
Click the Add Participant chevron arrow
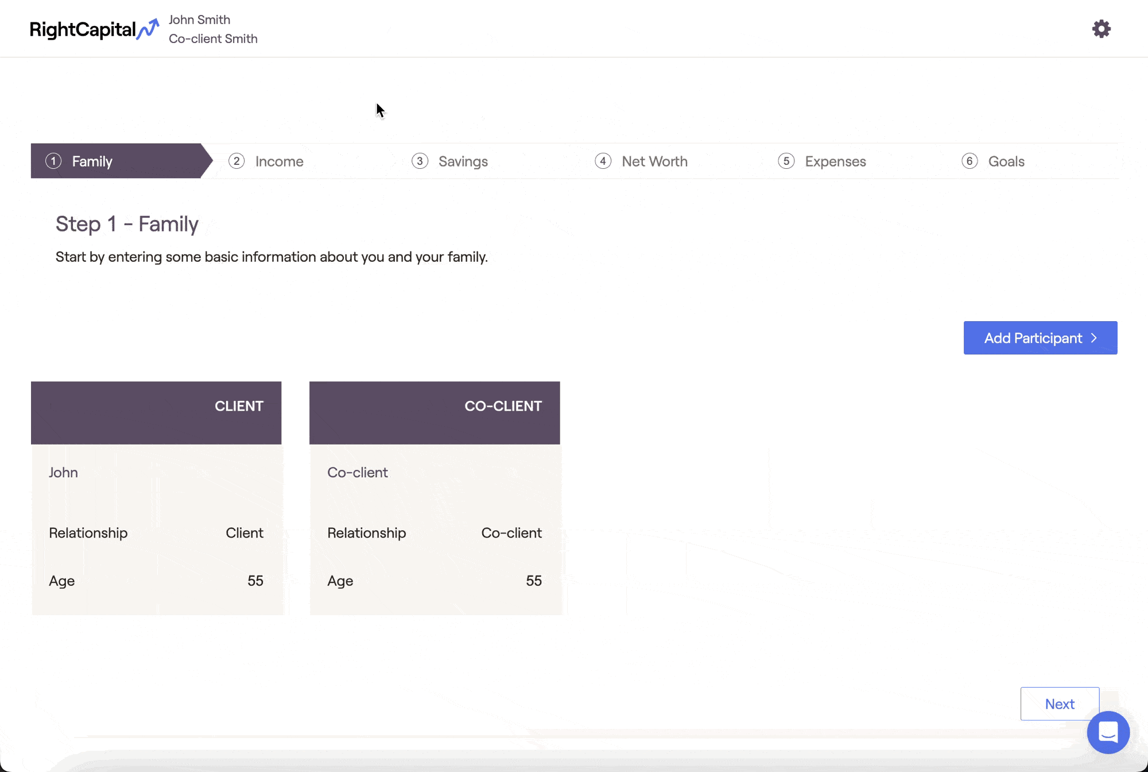1094,338
